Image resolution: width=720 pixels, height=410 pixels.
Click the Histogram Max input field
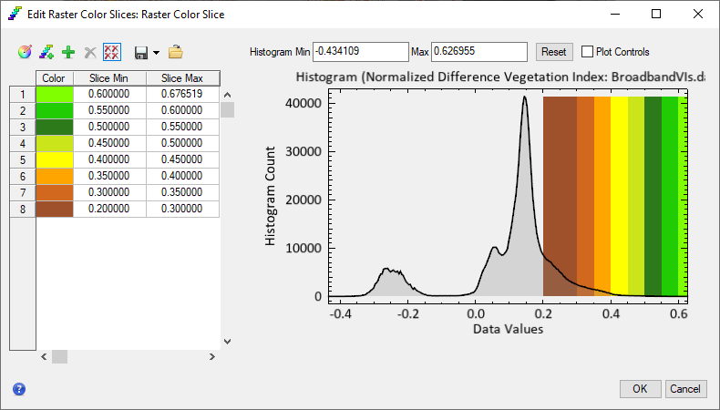point(478,52)
